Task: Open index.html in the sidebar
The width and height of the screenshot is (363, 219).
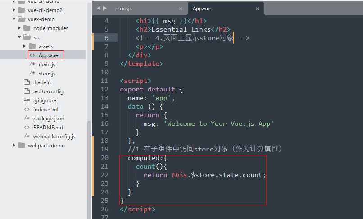Action: coord(45,109)
